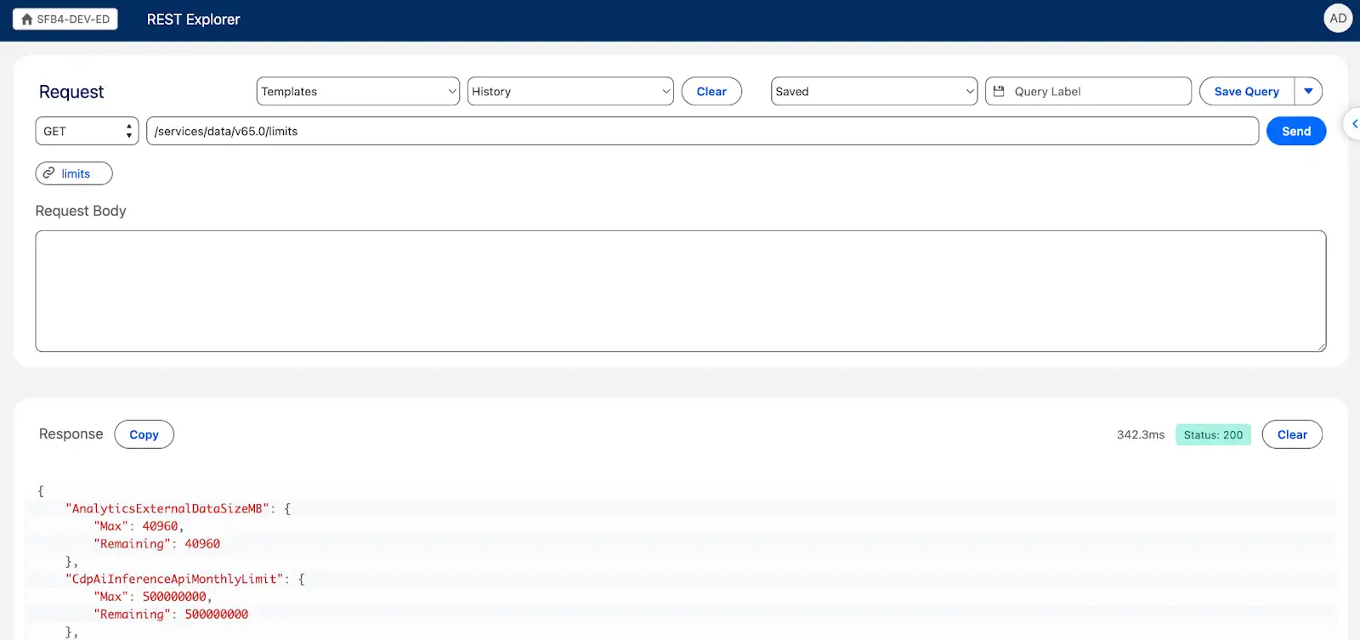The width and height of the screenshot is (1360, 640).
Task: Click the link icon on limits chip
Action: tap(49, 173)
